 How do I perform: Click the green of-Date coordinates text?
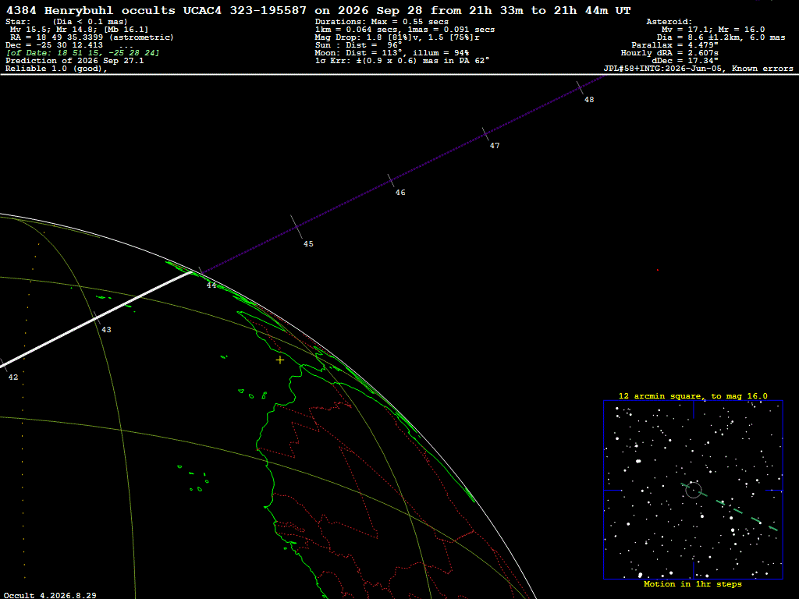(x=83, y=53)
